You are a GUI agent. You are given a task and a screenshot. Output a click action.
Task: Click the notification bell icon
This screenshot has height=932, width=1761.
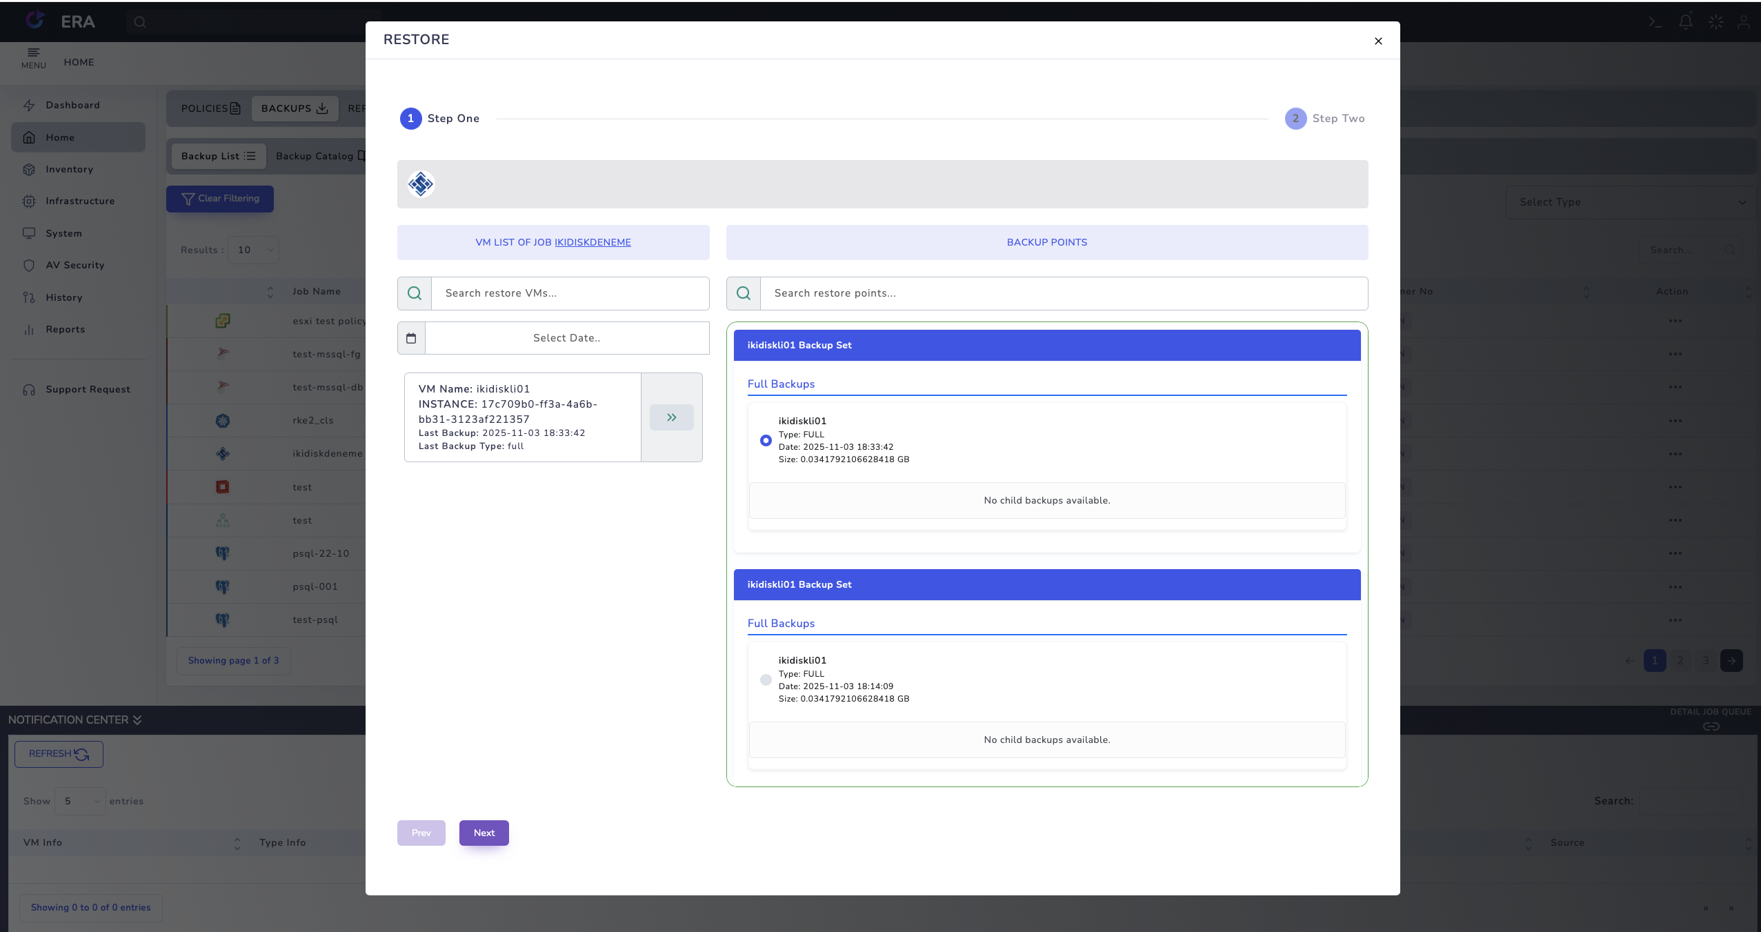(1685, 21)
